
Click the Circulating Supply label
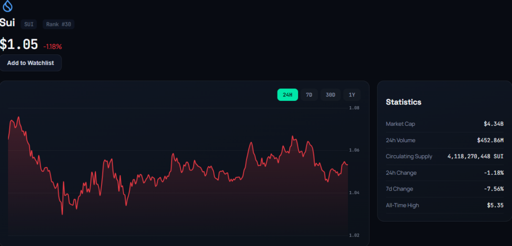[x=409, y=156]
